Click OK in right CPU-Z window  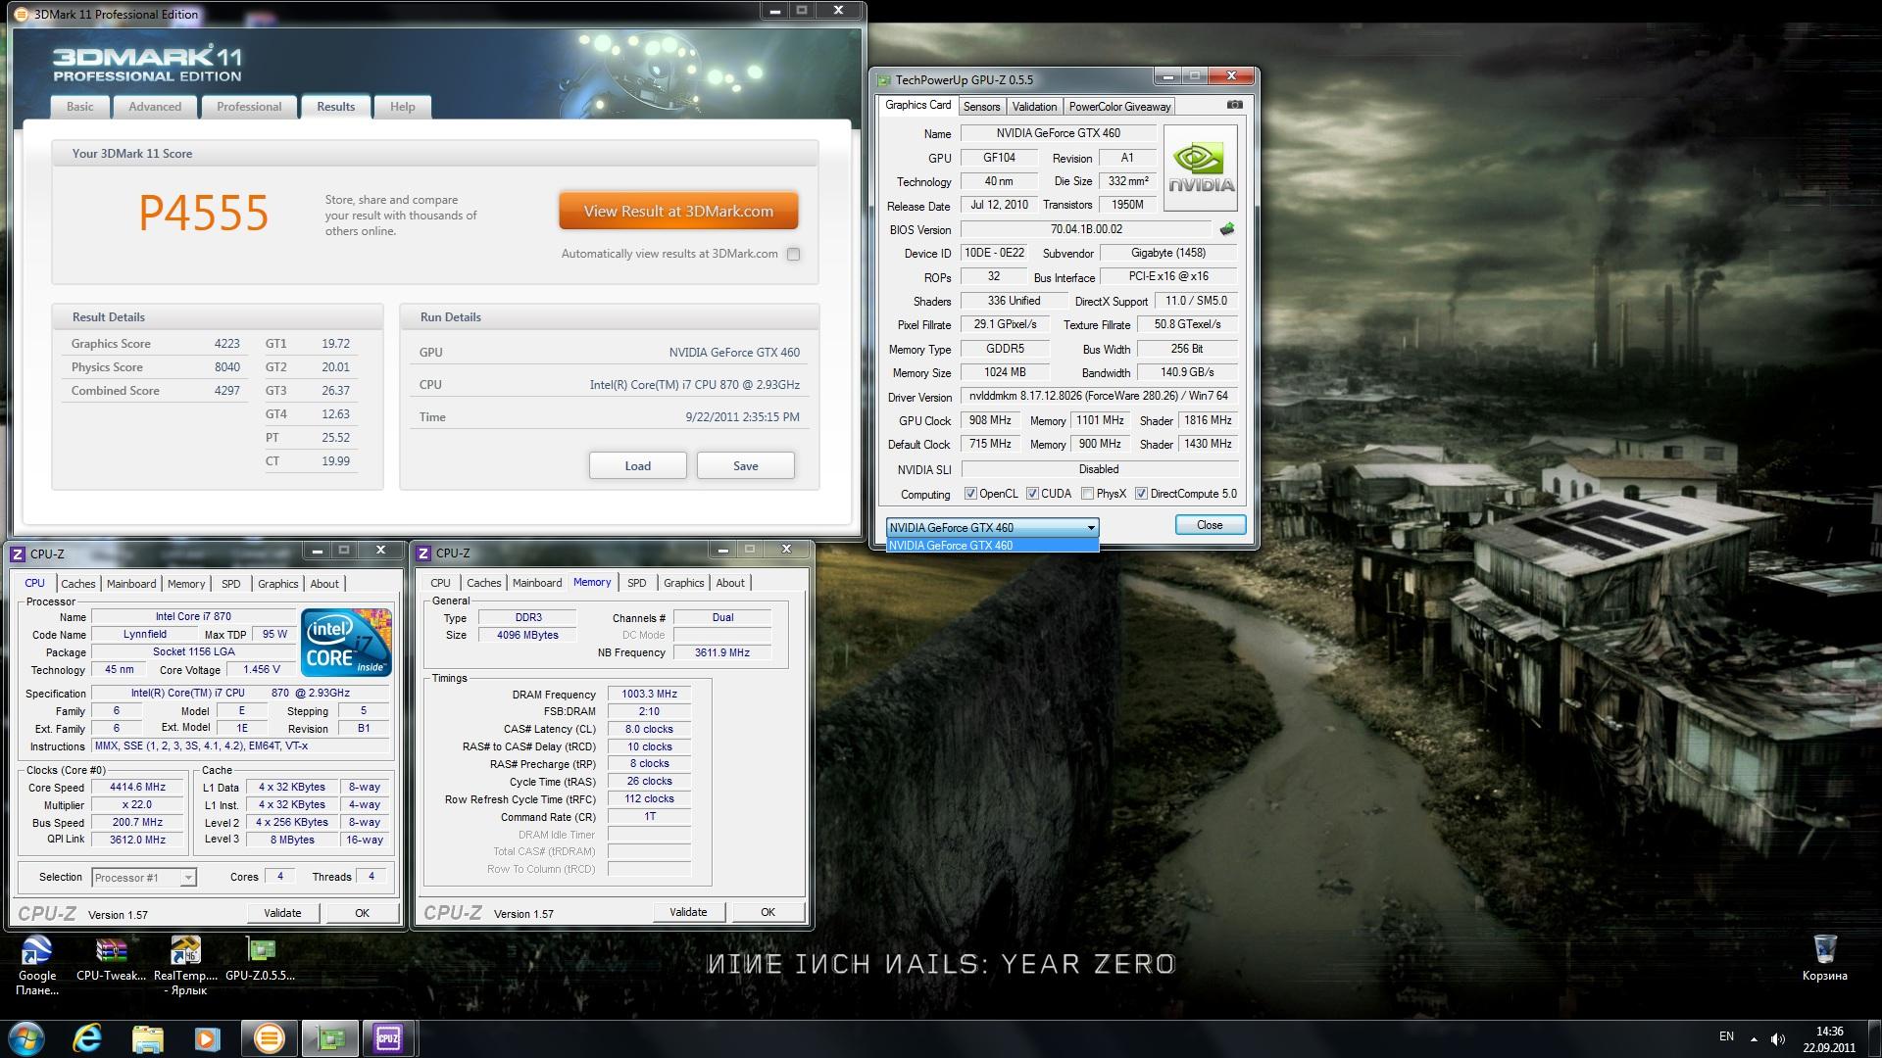click(x=768, y=912)
